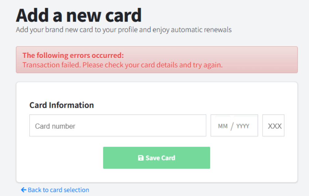The width and height of the screenshot is (309, 196).
Task: Click the Card Information section label
Action: click(x=61, y=105)
